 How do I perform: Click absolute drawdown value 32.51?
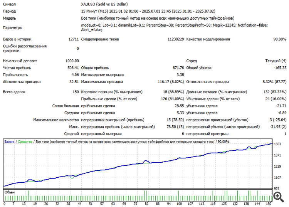click(x=74, y=82)
